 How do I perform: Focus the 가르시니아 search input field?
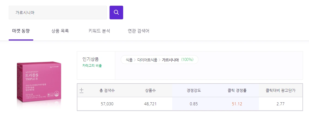58,13
